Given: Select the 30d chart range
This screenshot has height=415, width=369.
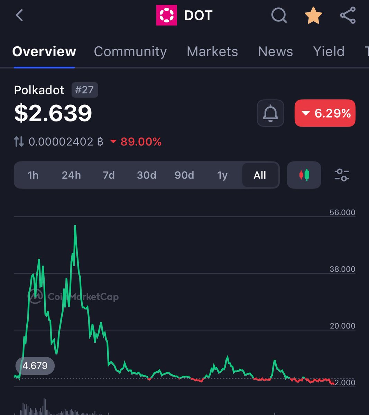Looking at the screenshot, I should [x=147, y=175].
